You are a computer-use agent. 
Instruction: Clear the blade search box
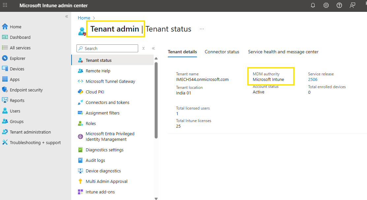[x=143, y=48]
